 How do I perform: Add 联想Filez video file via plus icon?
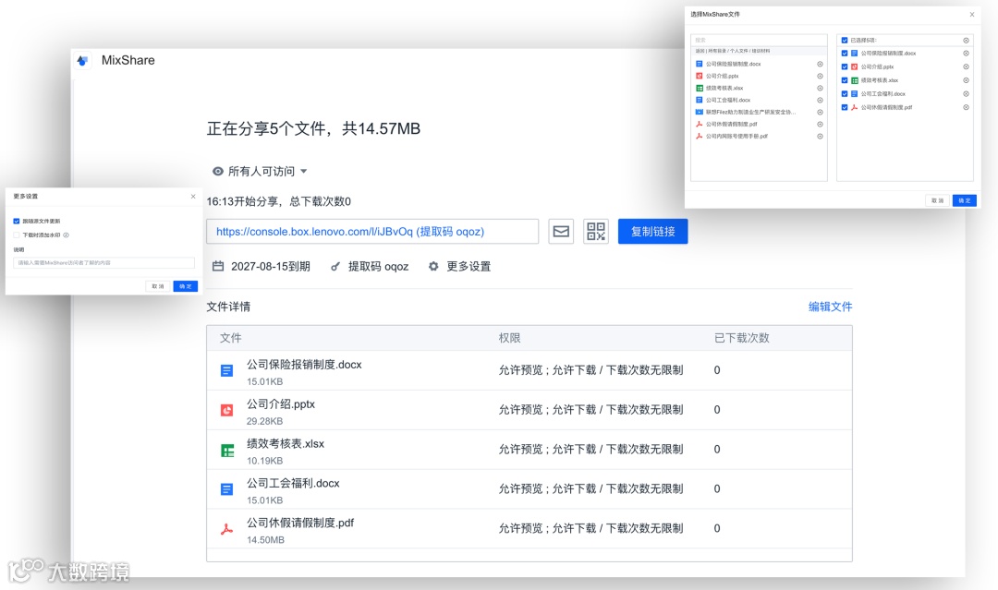(820, 113)
